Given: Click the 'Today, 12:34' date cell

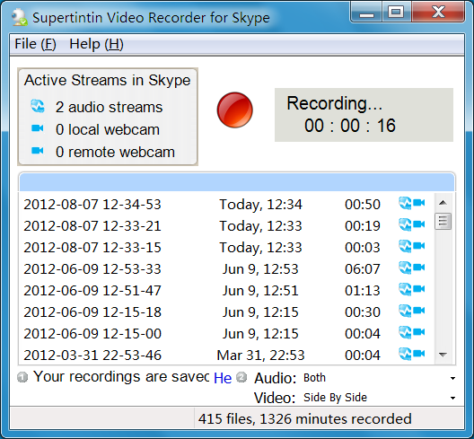Looking at the screenshot, I should pyautogui.click(x=260, y=205).
